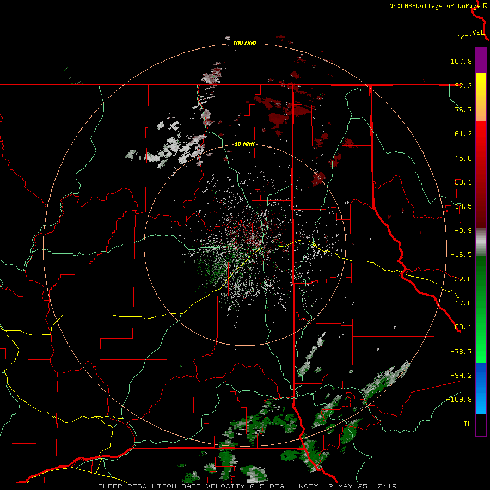Click the -32.0 velocity scale value
Viewport: 490px width, 490px height.
[x=461, y=279]
